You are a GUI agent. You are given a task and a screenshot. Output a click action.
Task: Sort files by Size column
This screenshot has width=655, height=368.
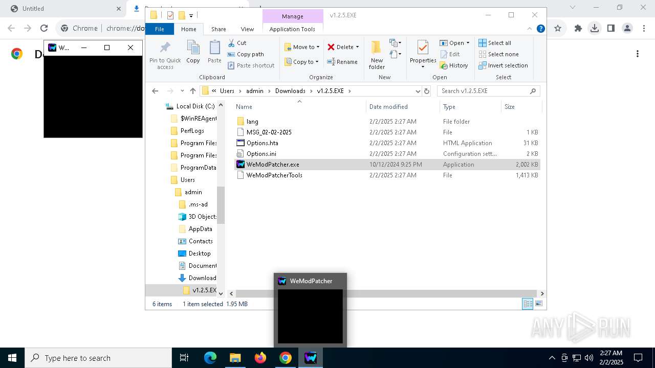coord(521,107)
